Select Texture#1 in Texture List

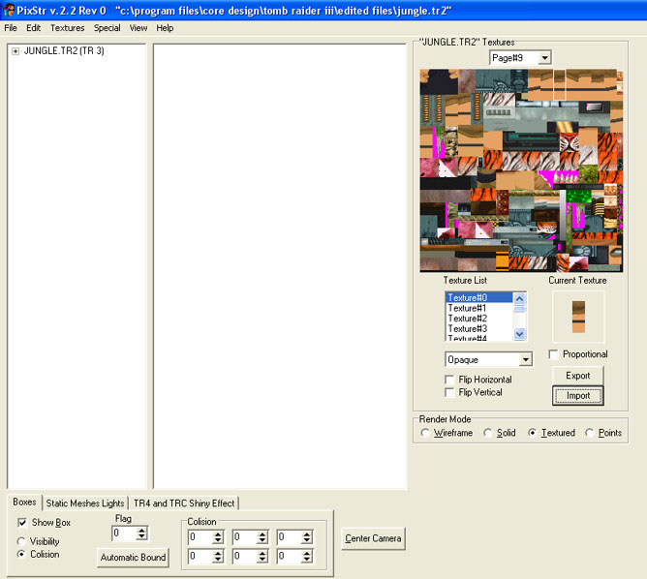point(479,308)
